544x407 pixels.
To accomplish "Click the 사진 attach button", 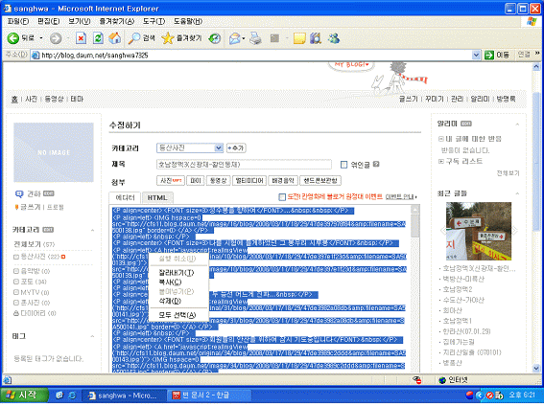I will point(171,180).
